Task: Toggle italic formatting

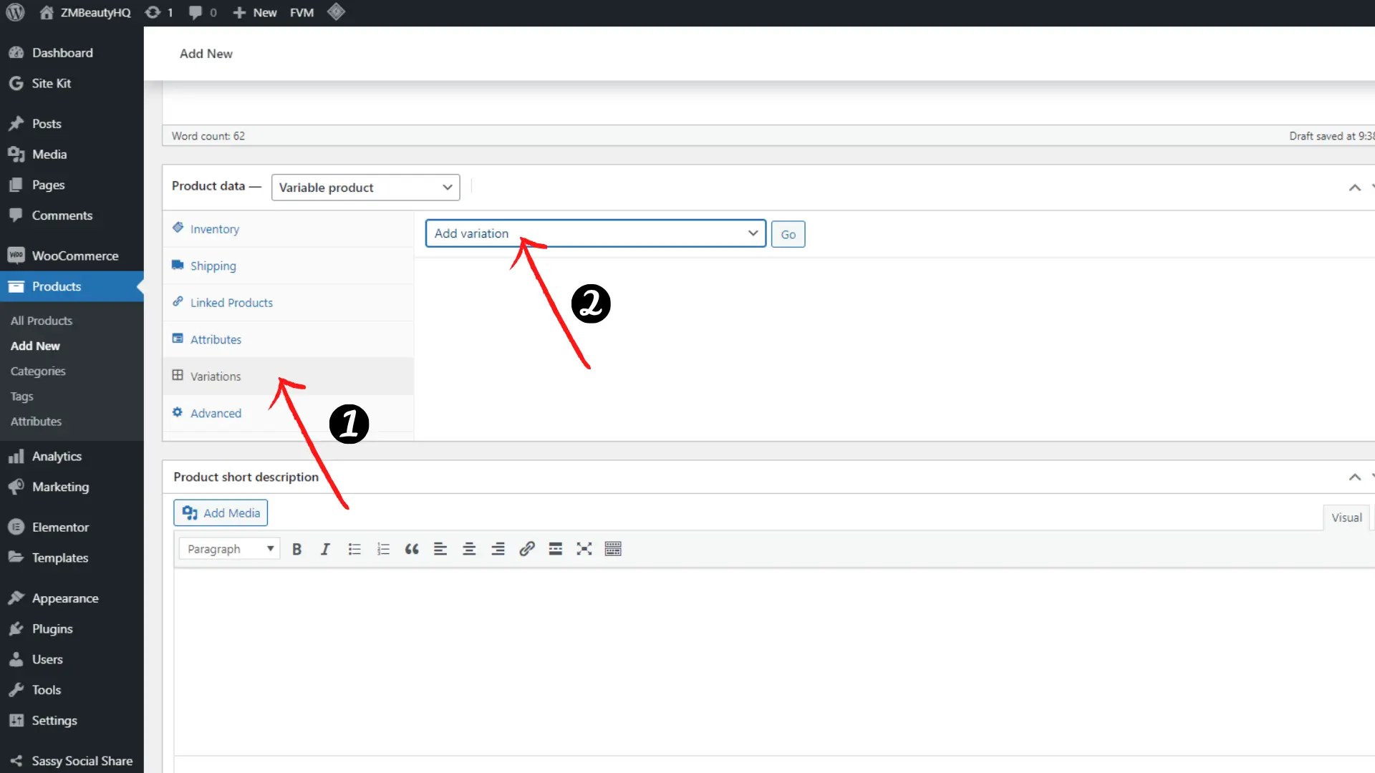Action: click(x=325, y=549)
